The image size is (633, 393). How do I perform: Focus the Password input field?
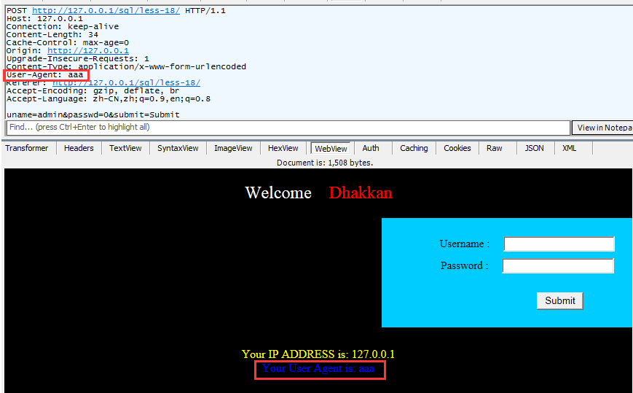tap(559, 266)
